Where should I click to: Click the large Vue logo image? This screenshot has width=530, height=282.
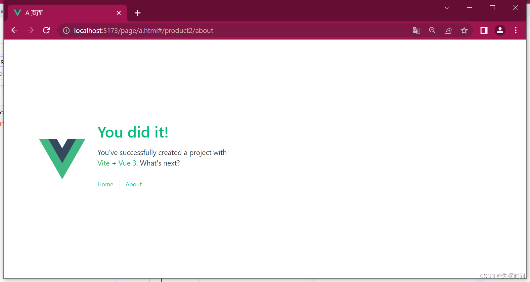point(62,159)
